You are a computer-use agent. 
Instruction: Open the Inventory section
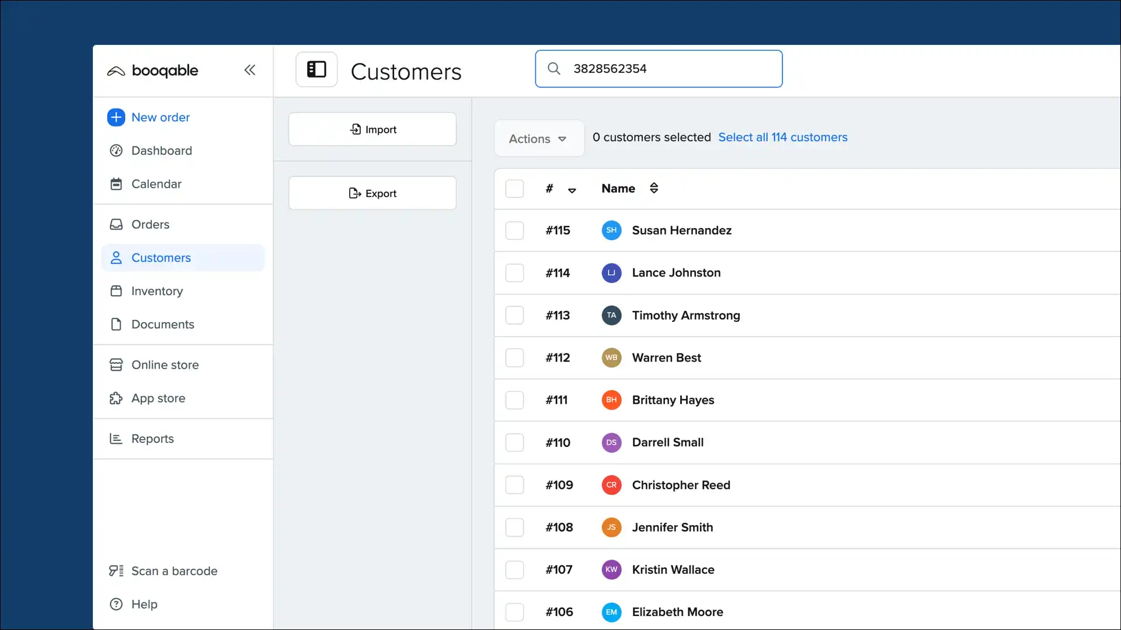(156, 291)
